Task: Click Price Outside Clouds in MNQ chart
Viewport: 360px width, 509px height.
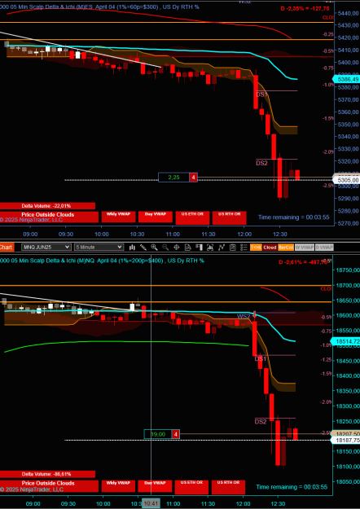Action: point(49,485)
